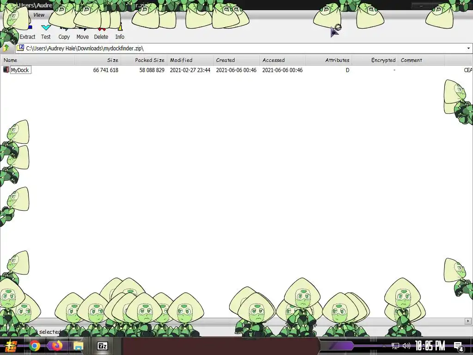Sort by Accessed column

[282, 60]
